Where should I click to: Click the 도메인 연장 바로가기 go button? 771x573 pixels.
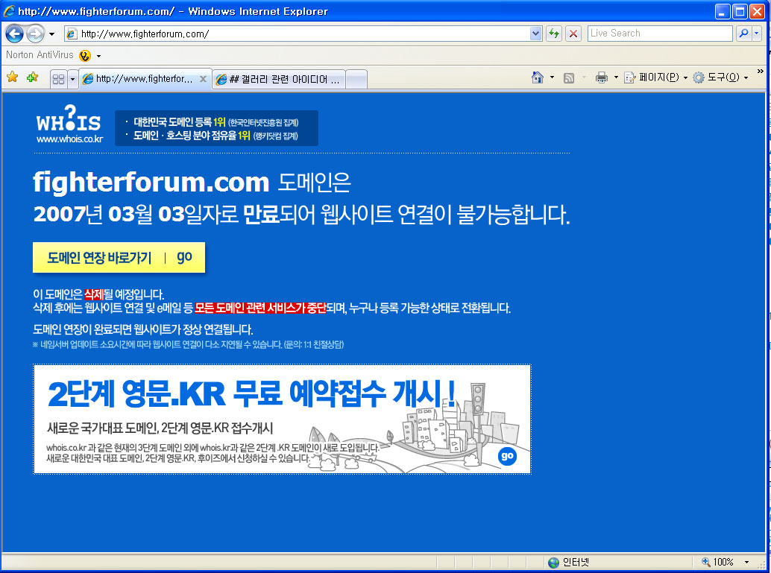119,257
